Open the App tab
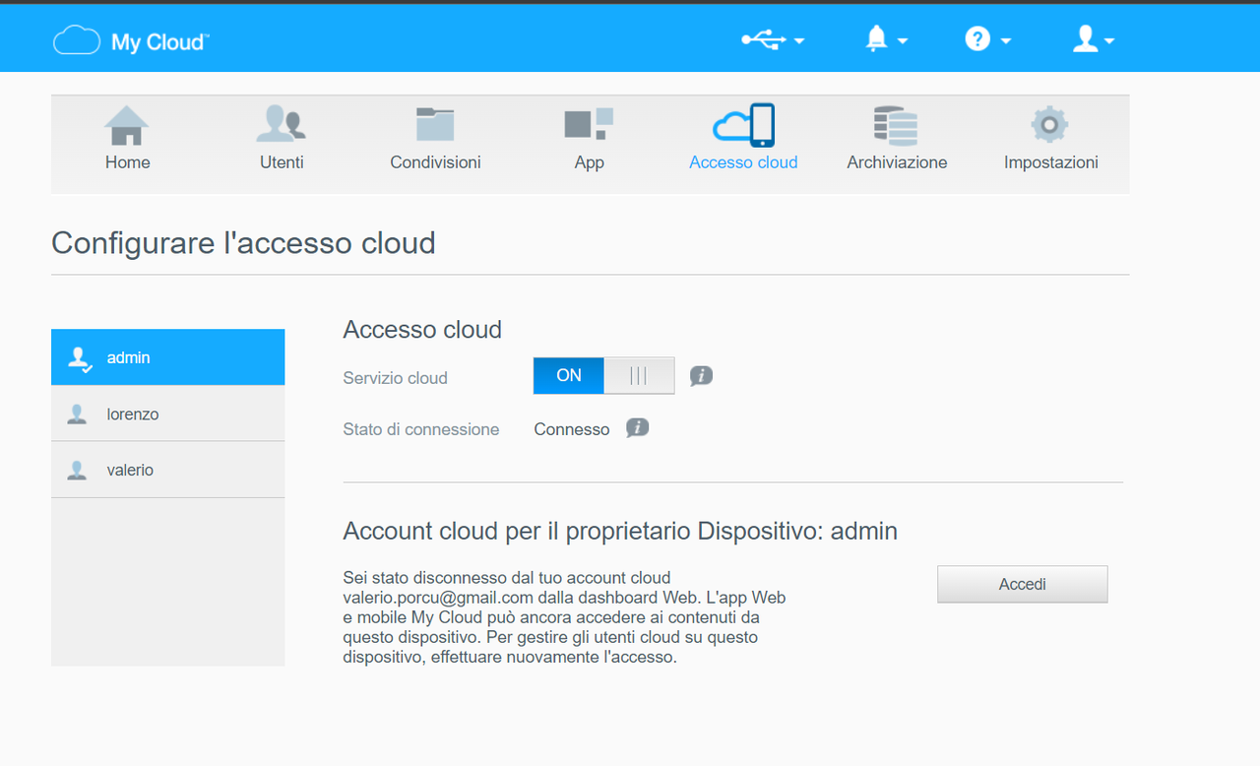This screenshot has width=1260, height=766. (589, 139)
